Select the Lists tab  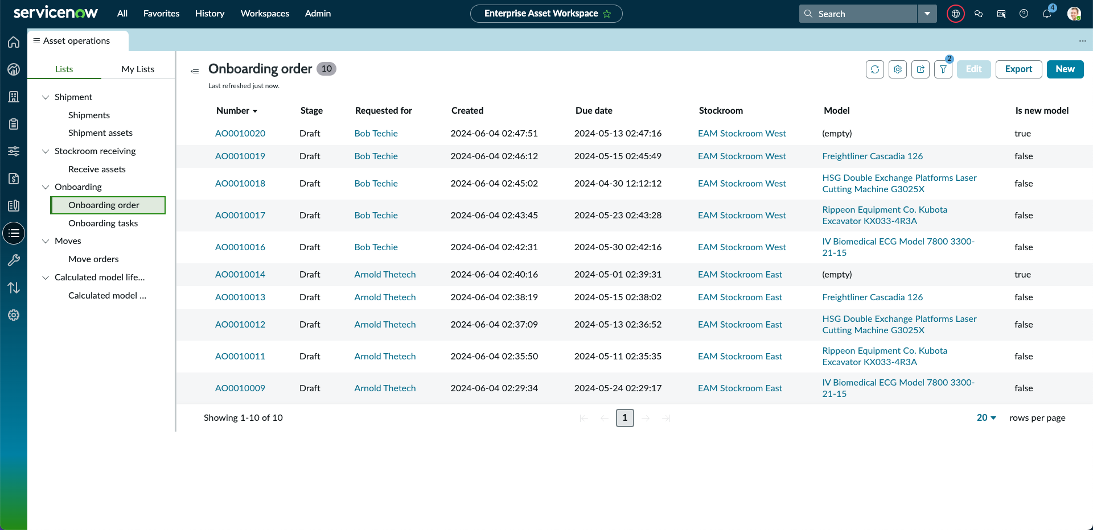(x=64, y=69)
